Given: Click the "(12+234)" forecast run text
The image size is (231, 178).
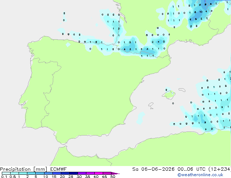Looking at the screenshot, I should point(220,169).
